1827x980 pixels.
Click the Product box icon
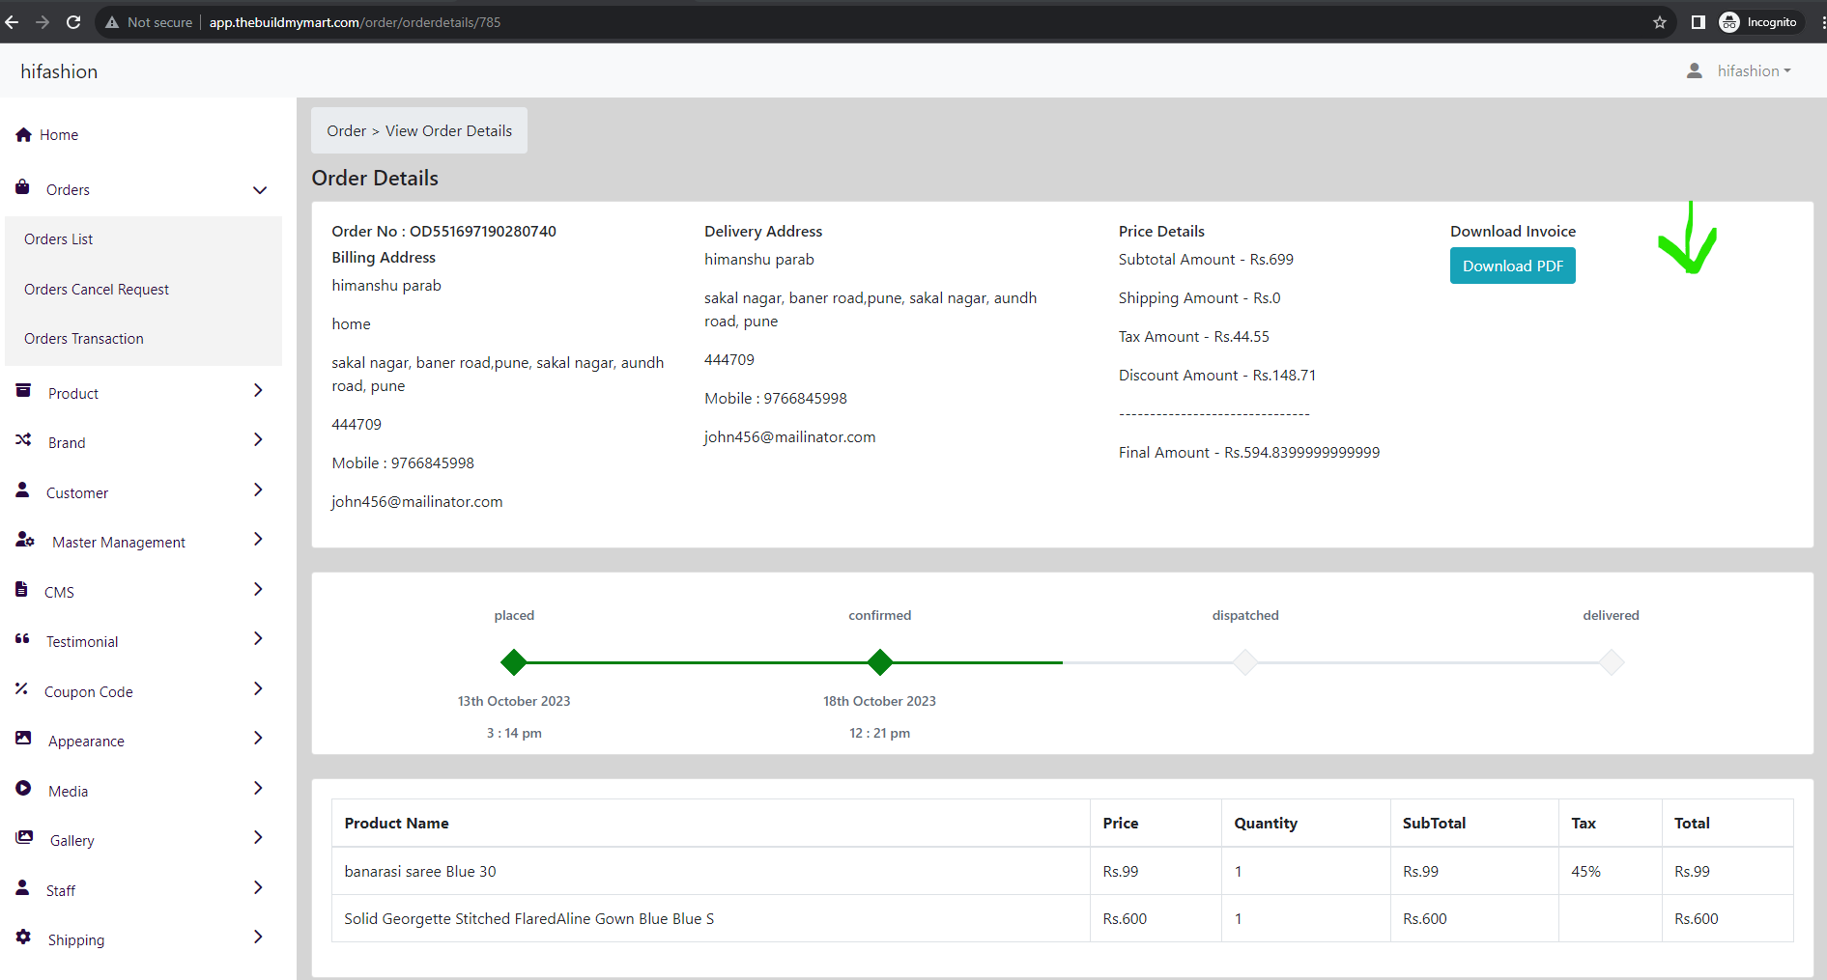click(23, 390)
